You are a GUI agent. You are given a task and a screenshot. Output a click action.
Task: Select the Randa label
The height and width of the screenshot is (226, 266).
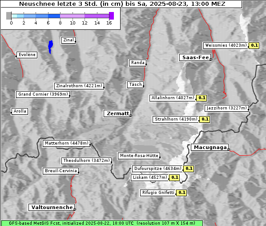tap(137, 63)
